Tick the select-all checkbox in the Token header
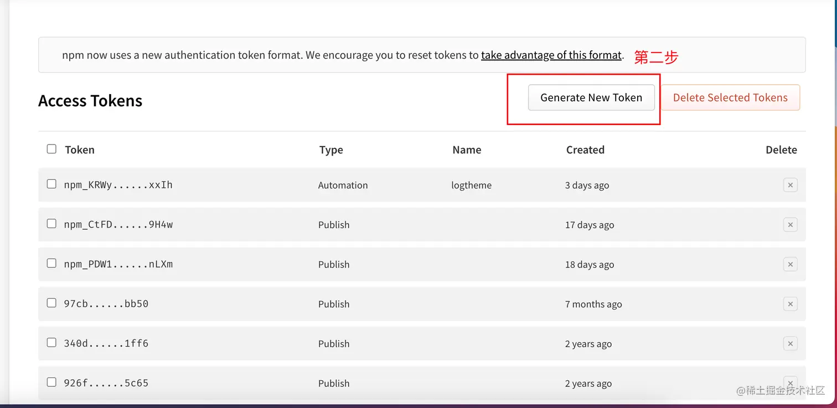The width and height of the screenshot is (837, 408). point(51,149)
